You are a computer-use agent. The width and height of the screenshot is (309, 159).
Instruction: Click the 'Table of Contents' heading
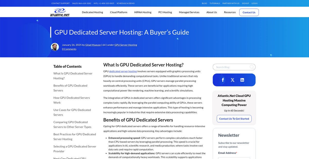pyautogui.click(x=67, y=66)
